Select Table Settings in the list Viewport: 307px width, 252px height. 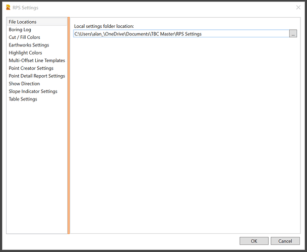(23, 99)
